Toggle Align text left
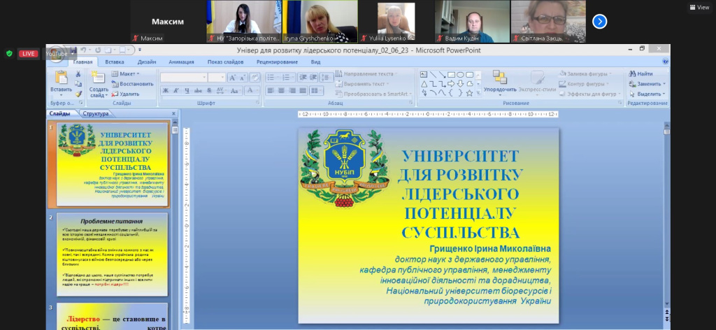This screenshot has width=716, height=330. (271, 90)
